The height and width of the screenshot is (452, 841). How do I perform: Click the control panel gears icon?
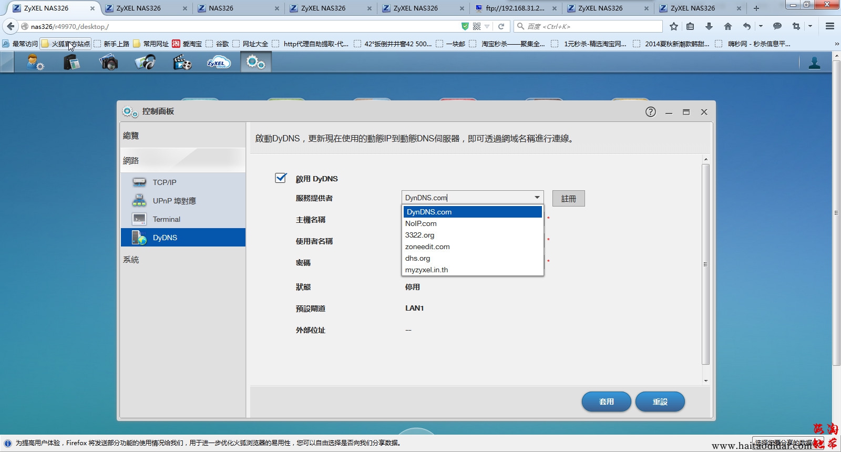pyautogui.click(x=255, y=63)
